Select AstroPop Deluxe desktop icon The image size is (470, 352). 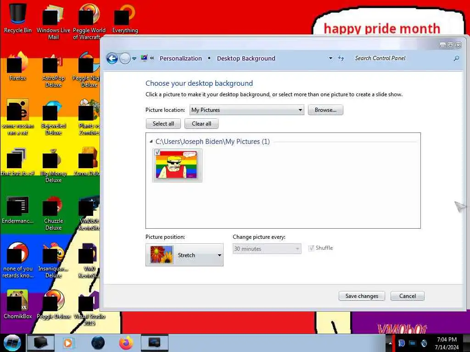click(x=53, y=70)
